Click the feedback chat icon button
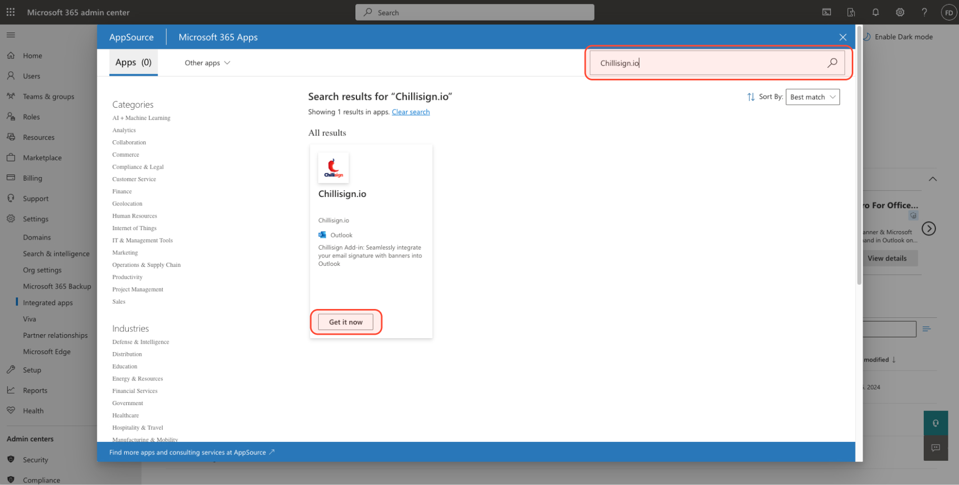959x485 pixels. [x=936, y=448]
